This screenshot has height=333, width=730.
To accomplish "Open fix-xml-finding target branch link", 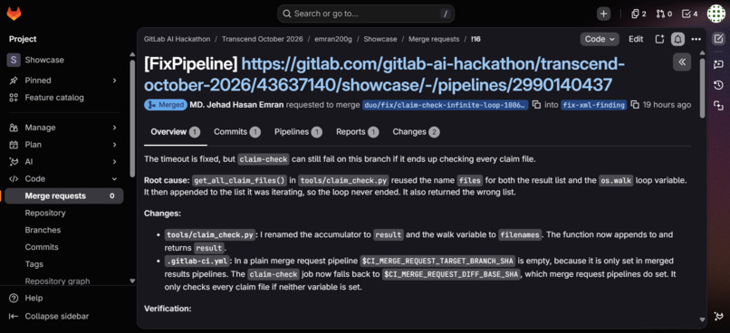I will (593, 105).
